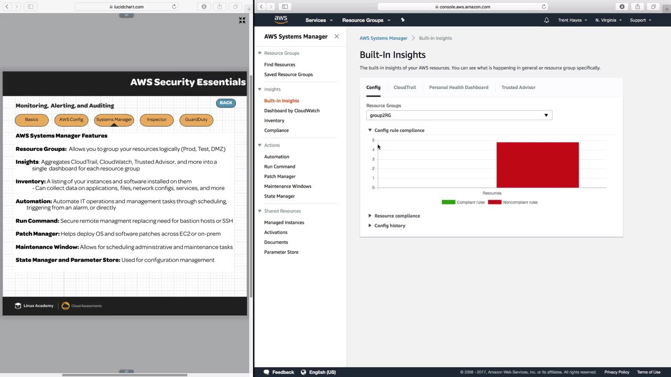This screenshot has height=377, width=671.
Task: Open downloads in the Lucidchart window
Action: point(204,7)
